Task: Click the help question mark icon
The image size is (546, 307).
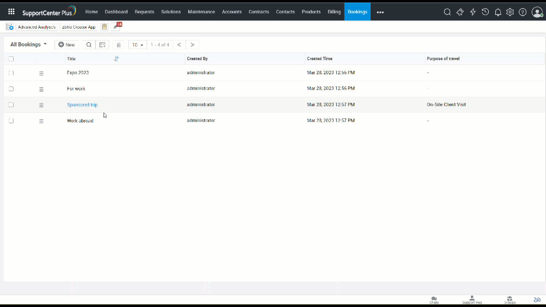Action: [523, 12]
